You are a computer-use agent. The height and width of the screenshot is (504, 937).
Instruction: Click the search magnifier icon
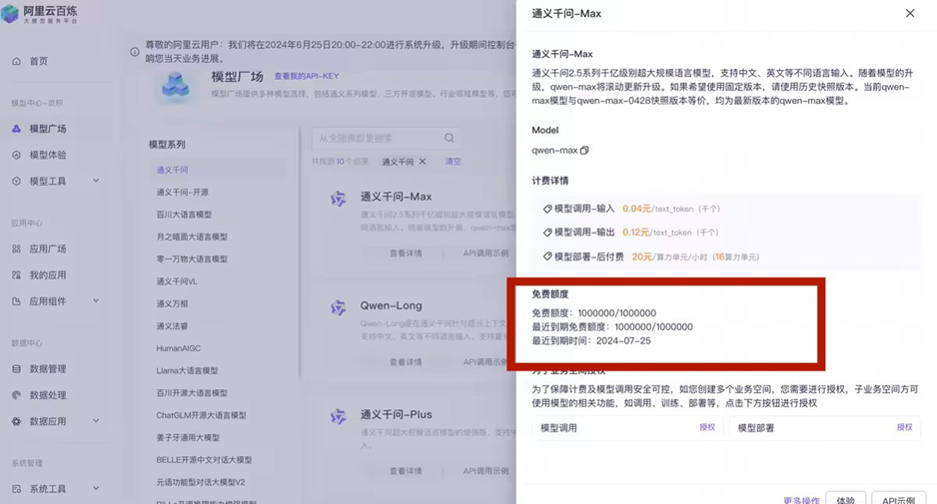point(449,138)
